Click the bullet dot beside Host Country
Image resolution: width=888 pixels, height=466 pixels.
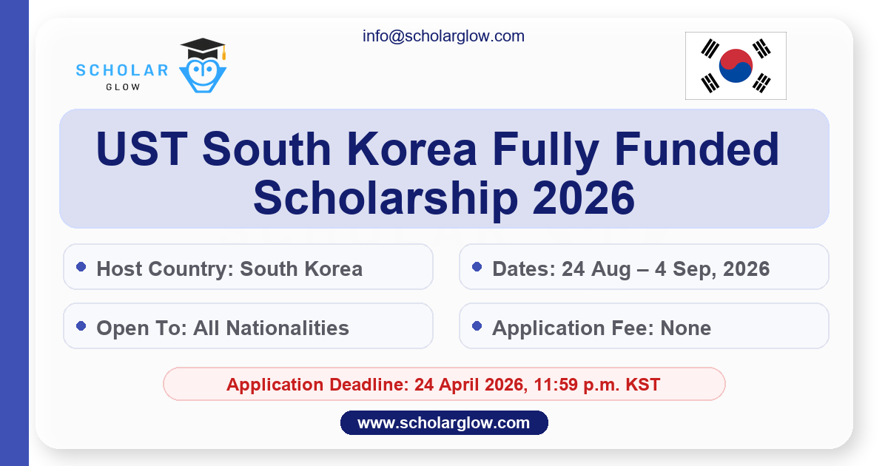pyautogui.click(x=81, y=267)
